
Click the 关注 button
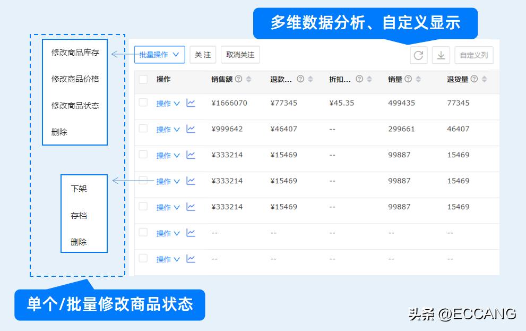coord(203,55)
